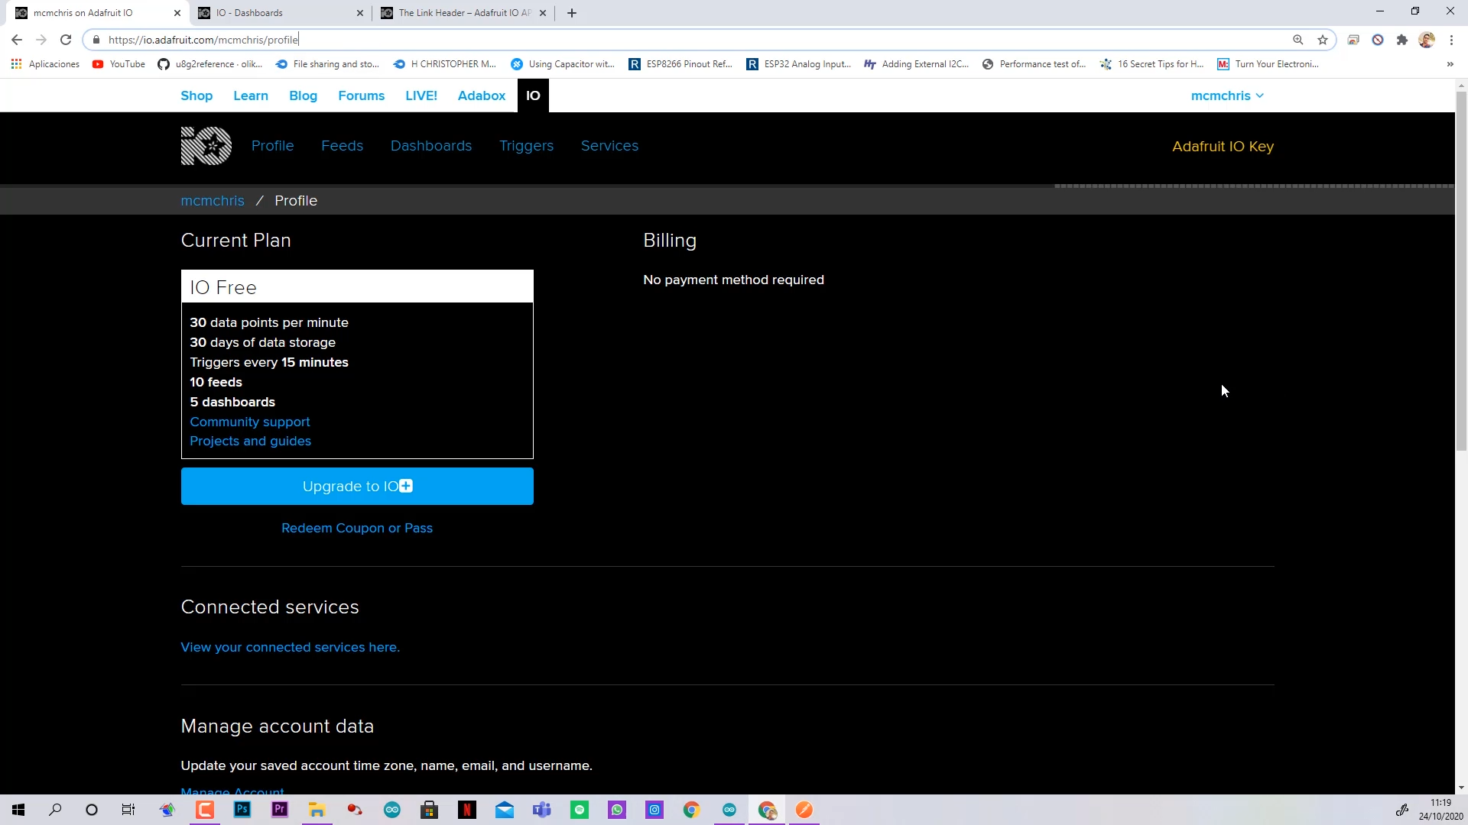Screen dimensions: 1468x825
Task: Click 'View your connected services here' link
Action: pos(291,647)
